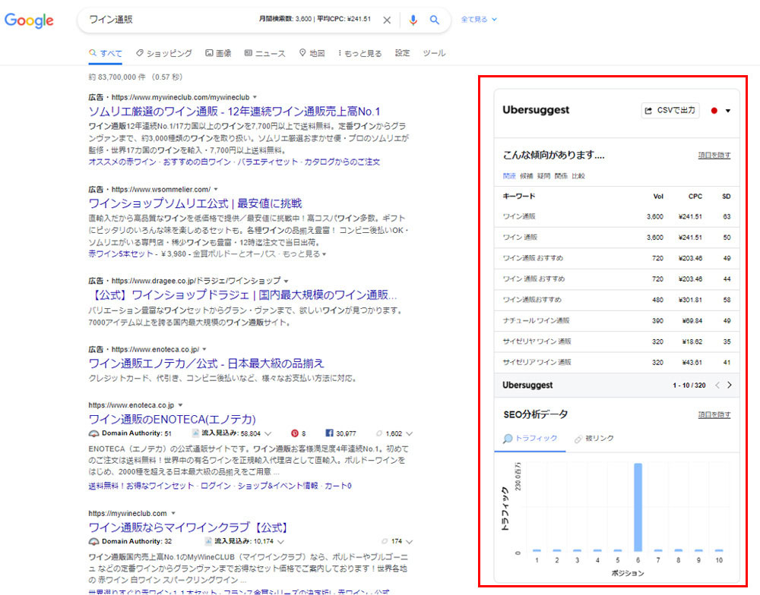
Task: Expand dropdown beside https://mywineclub.com URL
Action: [x=173, y=513]
